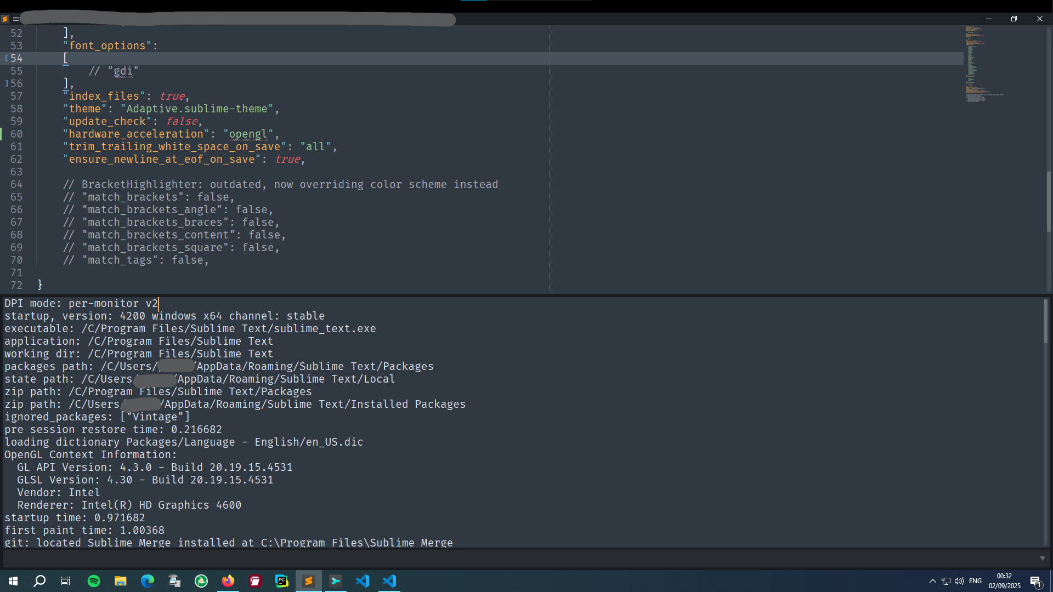Open the red book app on taskbar
Viewport: 1053px width, 592px height.
pyautogui.click(x=255, y=581)
